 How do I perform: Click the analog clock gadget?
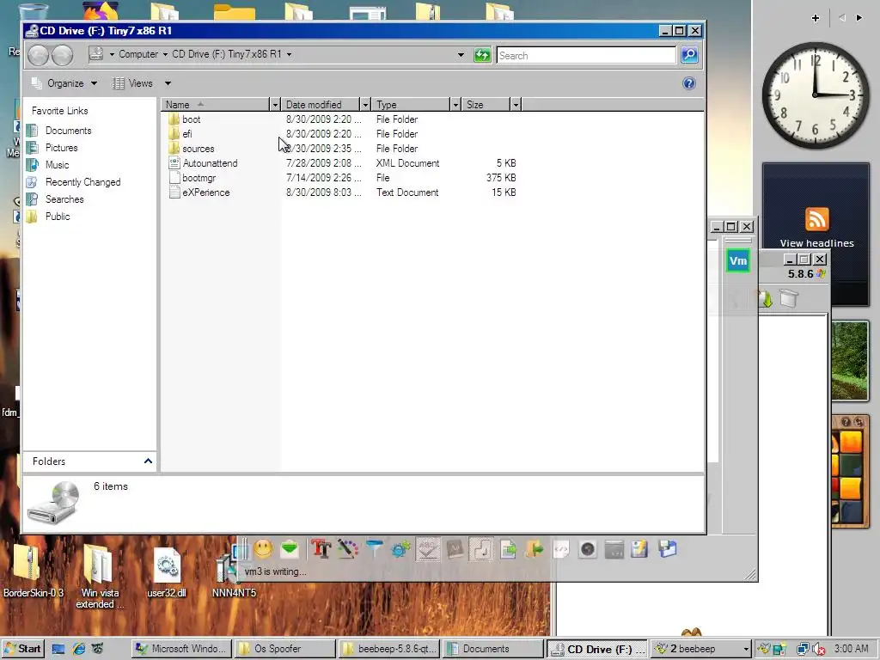pos(816,96)
